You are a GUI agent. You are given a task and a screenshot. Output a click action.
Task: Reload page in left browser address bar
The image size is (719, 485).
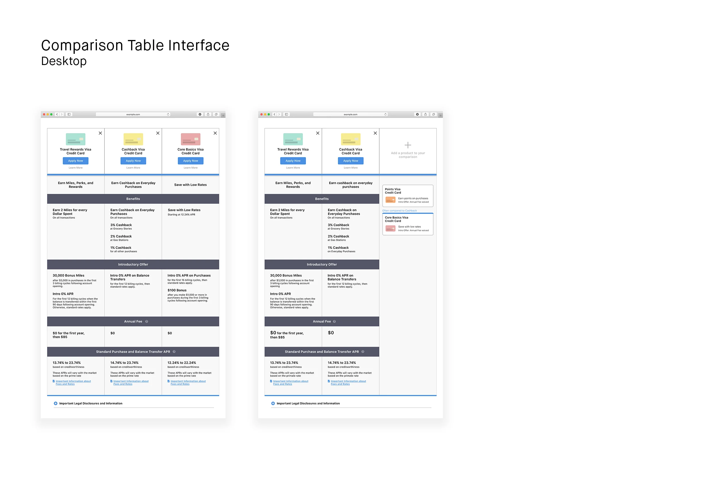click(168, 114)
